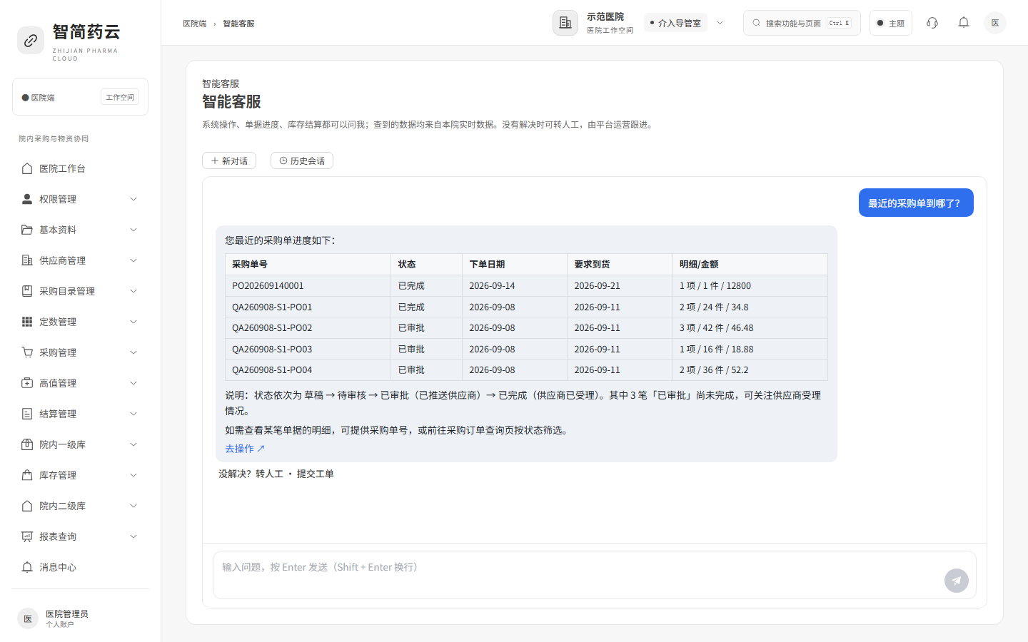1028x642 pixels.
Task: Toggle the 主题 theme switch
Action: click(x=891, y=23)
